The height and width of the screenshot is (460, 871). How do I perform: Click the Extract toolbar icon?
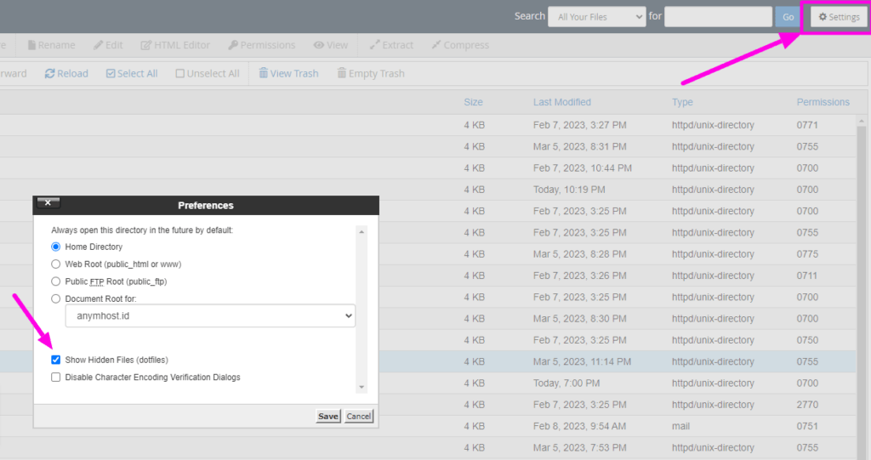coord(375,45)
